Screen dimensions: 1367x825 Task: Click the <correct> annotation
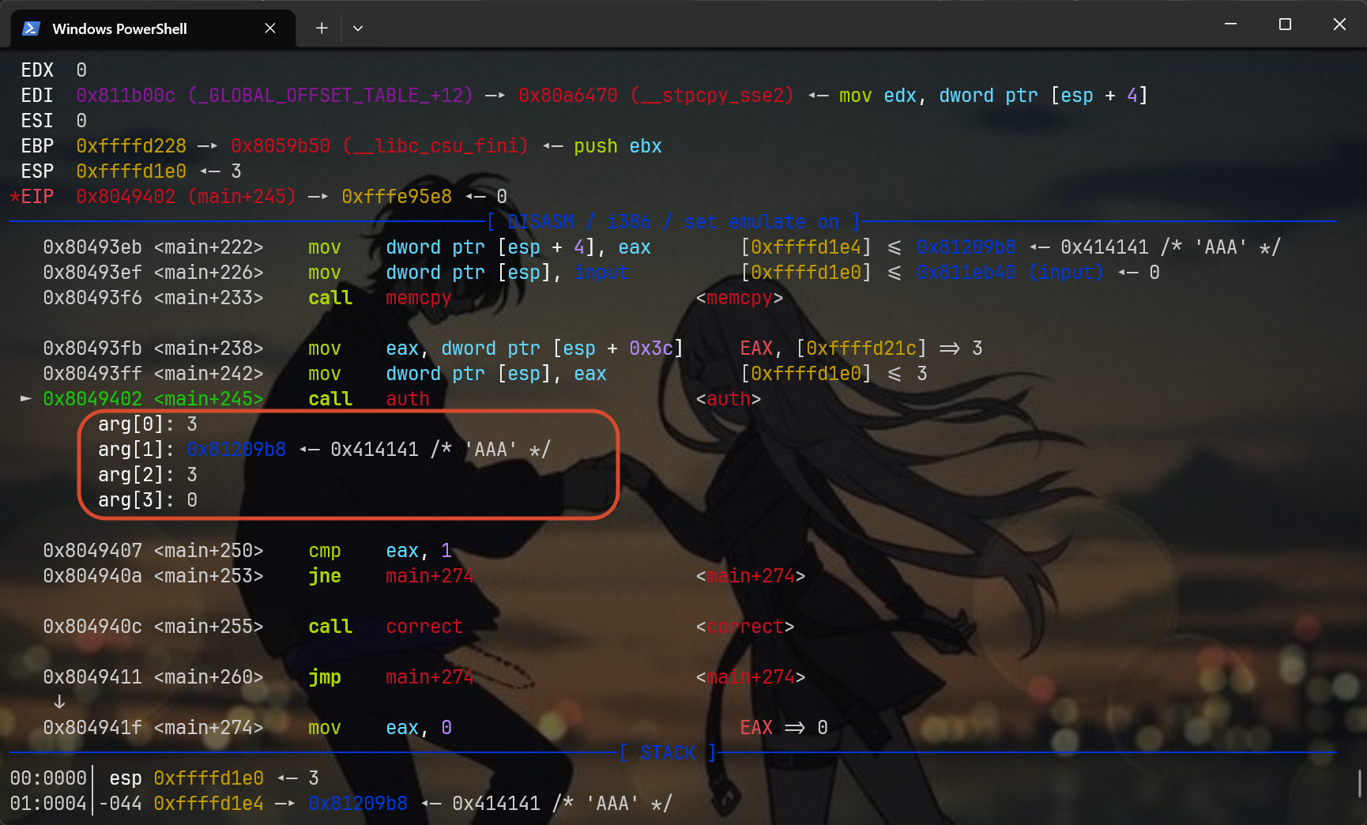[x=745, y=627]
